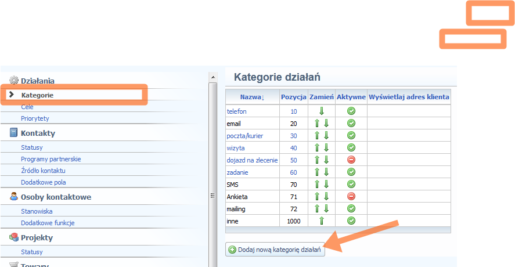Click the Kontakty book icon
The image size is (515, 267).
pos(14,133)
